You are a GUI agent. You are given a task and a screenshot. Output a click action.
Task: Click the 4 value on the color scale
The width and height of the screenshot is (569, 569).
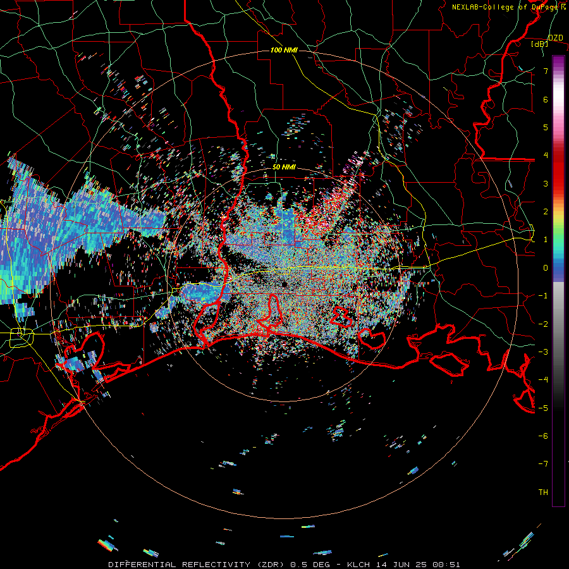point(546,156)
